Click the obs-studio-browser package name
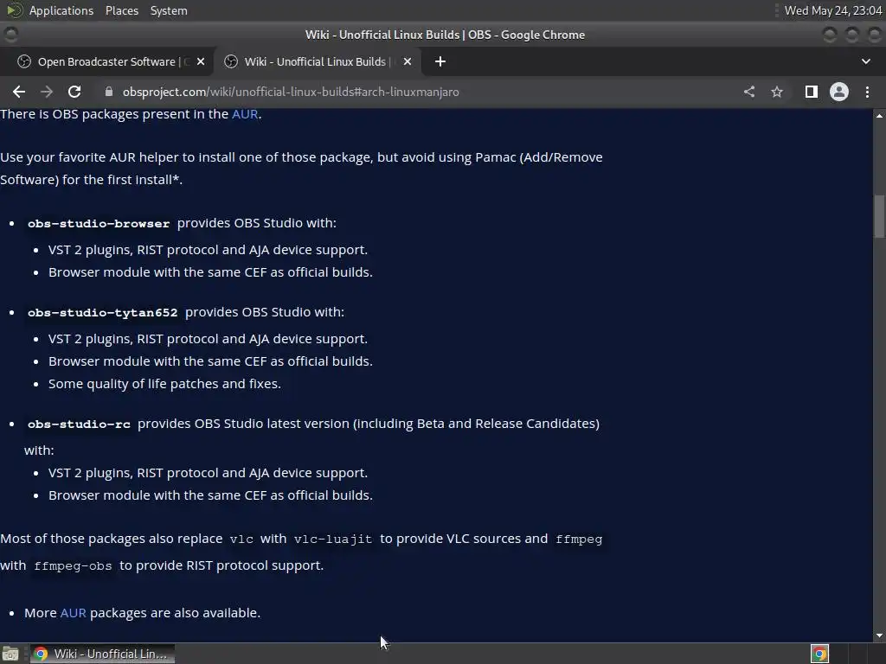The height and width of the screenshot is (664, 886). [x=99, y=224]
